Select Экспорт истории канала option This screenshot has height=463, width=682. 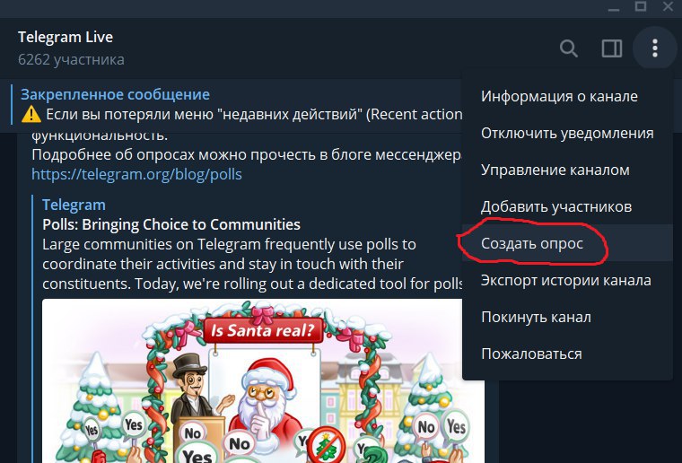(568, 281)
